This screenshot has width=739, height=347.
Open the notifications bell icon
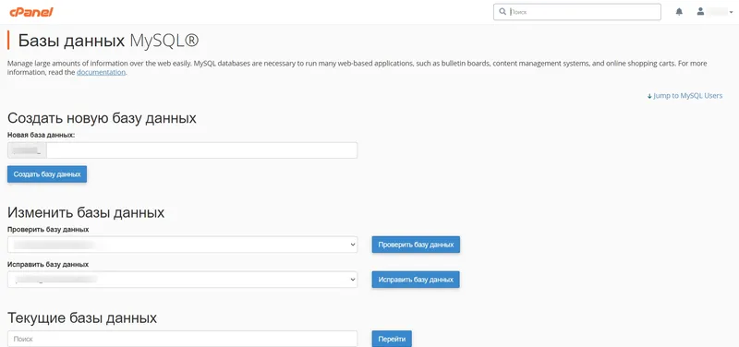[679, 12]
